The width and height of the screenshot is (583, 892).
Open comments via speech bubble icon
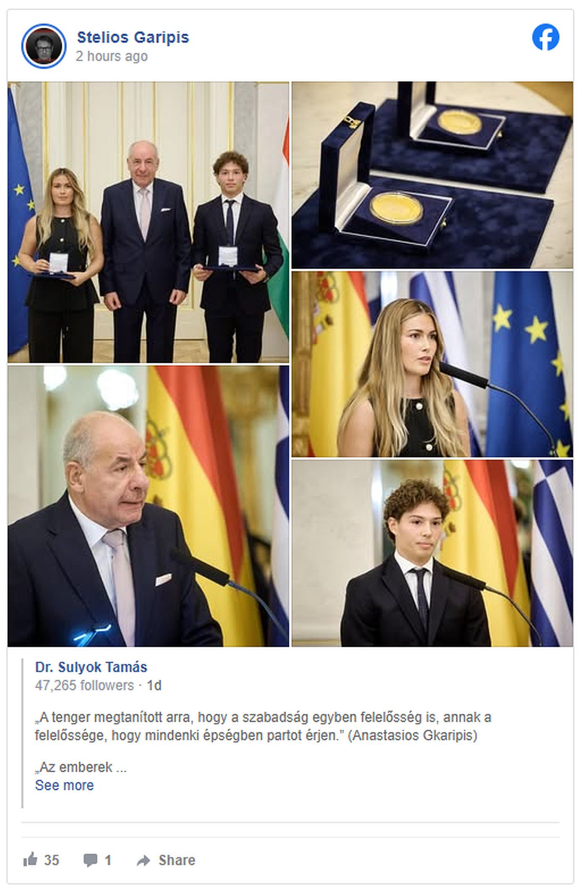[90, 860]
